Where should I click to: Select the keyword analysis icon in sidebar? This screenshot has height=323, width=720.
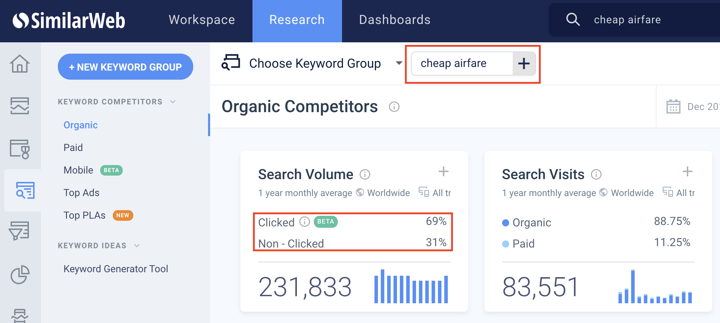[25, 190]
